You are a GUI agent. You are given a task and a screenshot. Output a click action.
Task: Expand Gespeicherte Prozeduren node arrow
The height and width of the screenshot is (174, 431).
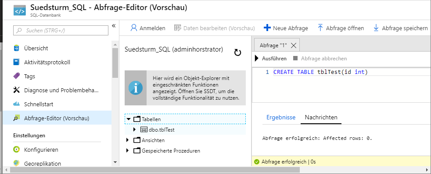[128, 150]
